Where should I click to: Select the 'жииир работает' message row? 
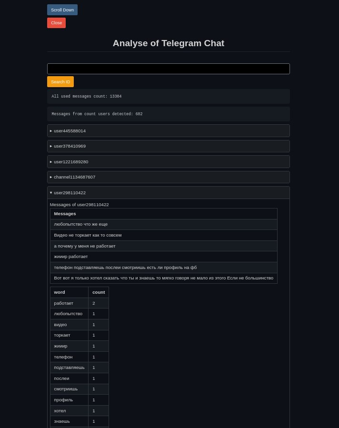click(x=71, y=257)
